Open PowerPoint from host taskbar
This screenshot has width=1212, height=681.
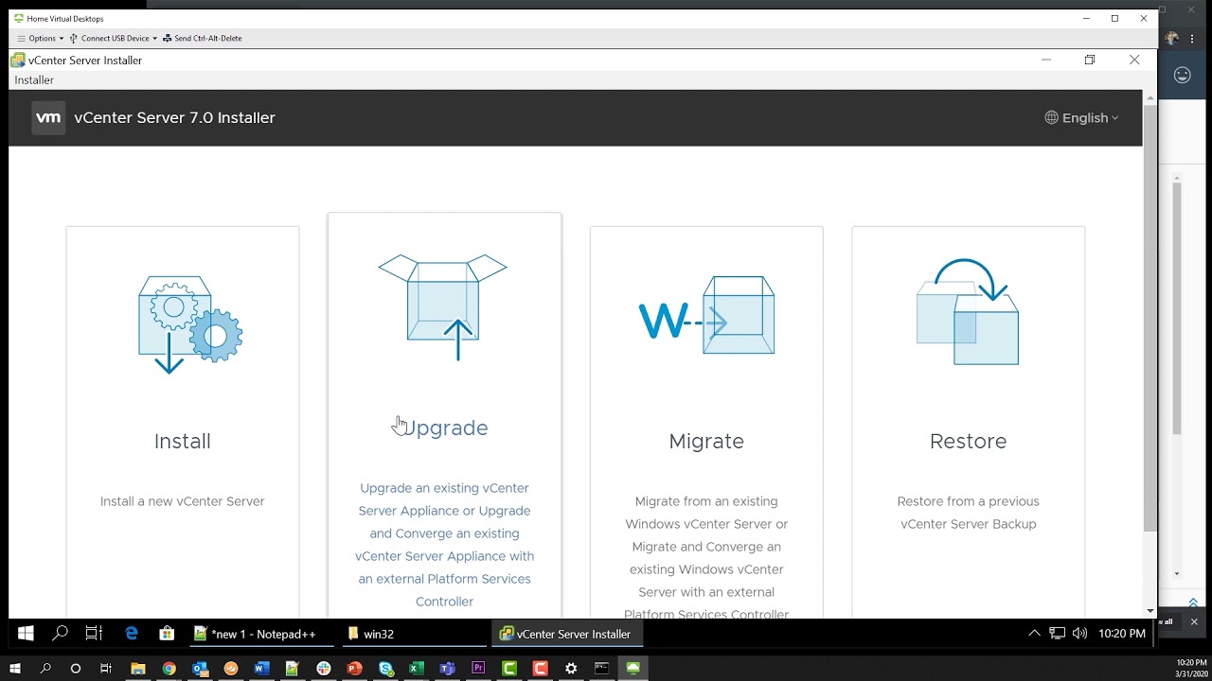354,668
